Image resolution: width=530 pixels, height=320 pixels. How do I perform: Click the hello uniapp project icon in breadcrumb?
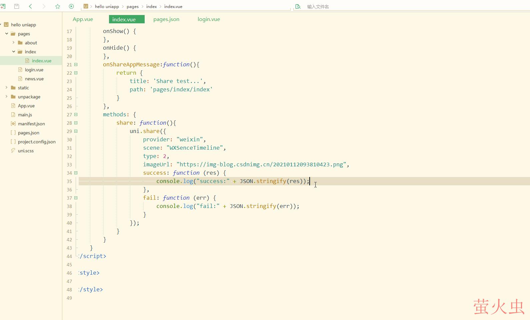click(86, 6)
